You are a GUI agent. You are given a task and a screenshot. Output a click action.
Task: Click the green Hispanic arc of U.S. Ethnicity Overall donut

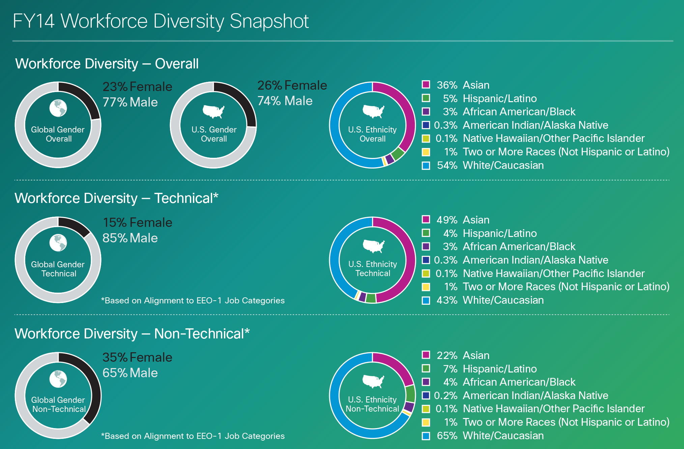point(398,154)
